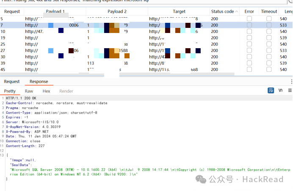Open the Hex view tab

tap(46, 91)
